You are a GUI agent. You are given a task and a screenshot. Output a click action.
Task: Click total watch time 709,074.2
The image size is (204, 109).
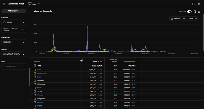coord(131,66)
